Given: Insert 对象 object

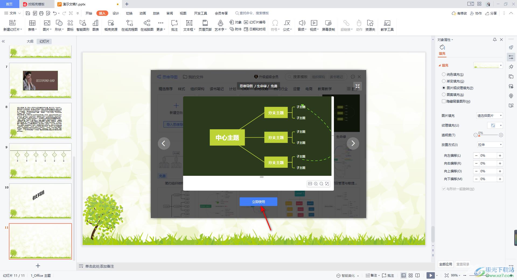Looking at the screenshot, I should point(236,22).
